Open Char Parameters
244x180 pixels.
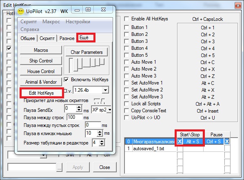[x=87, y=52]
